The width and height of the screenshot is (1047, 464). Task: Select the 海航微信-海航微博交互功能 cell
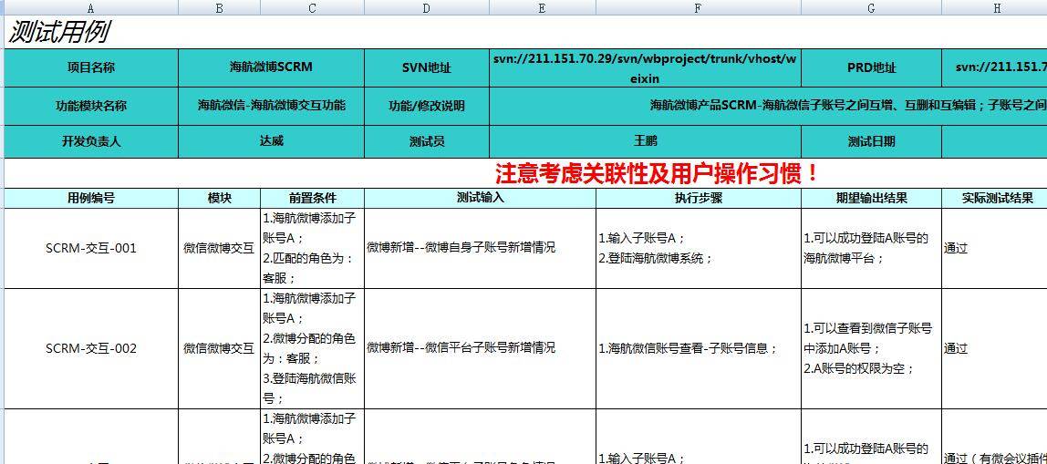click(271, 106)
